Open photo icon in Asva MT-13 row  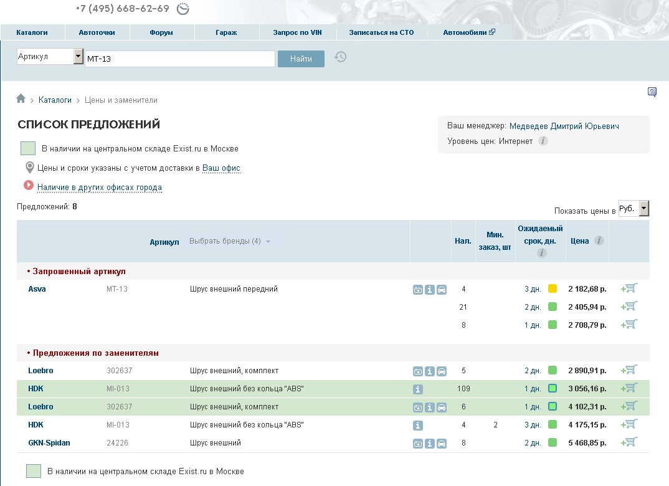(x=418, y=290)
